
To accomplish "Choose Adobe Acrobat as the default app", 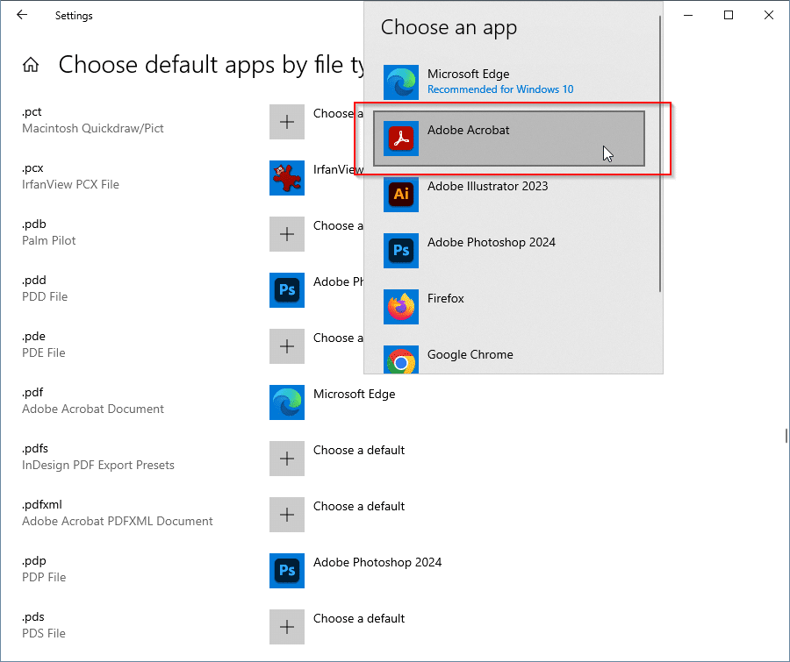I will pyautogui.click(x=509, y=139).
